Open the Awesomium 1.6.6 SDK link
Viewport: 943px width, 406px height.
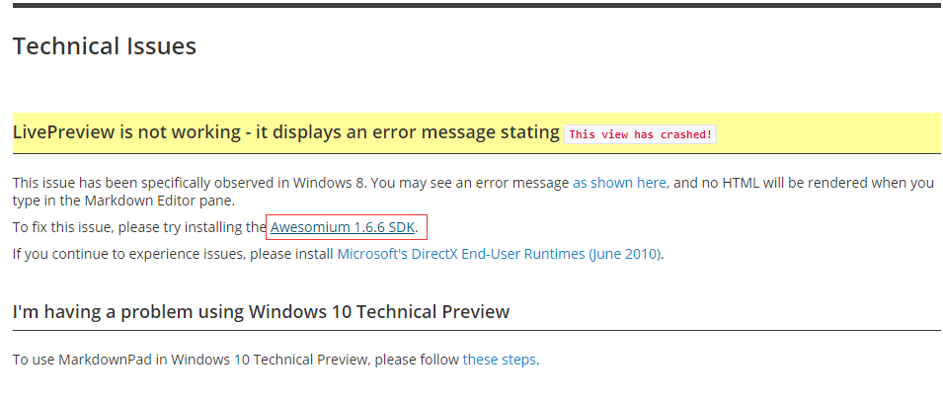tap(343, 227)
